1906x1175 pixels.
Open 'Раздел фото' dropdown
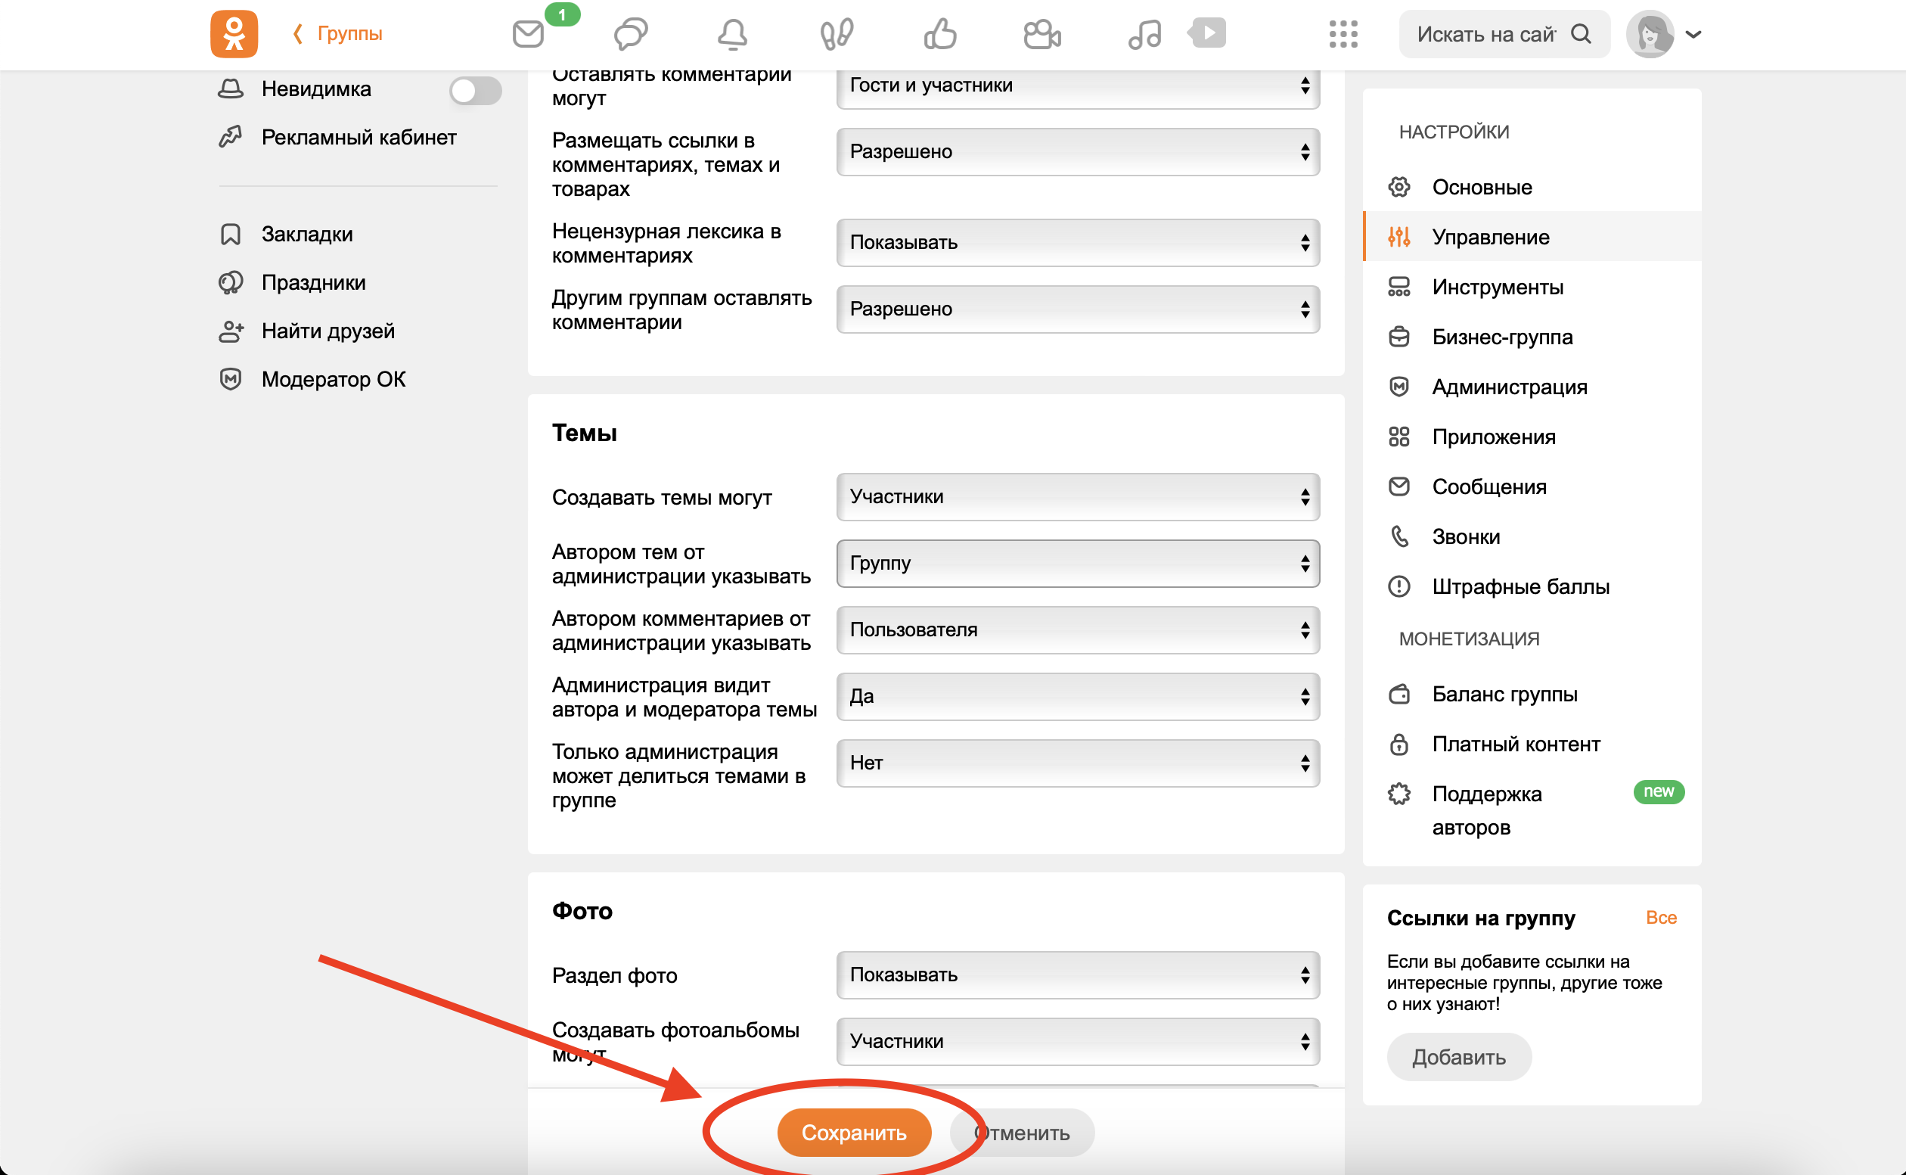point(1077,975)
